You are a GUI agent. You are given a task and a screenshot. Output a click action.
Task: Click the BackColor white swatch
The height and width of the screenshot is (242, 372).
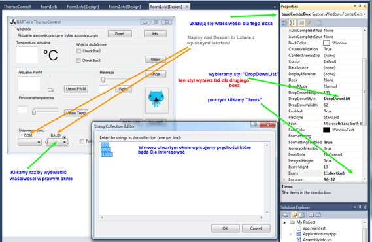tap(326, 43)
